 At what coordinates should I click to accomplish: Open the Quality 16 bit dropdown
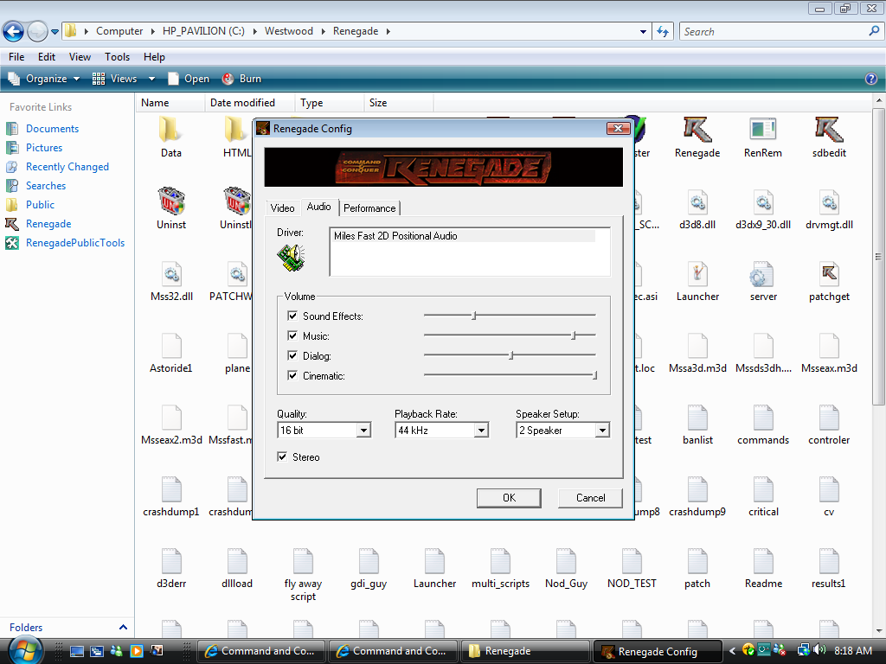[x=363, y=431]
